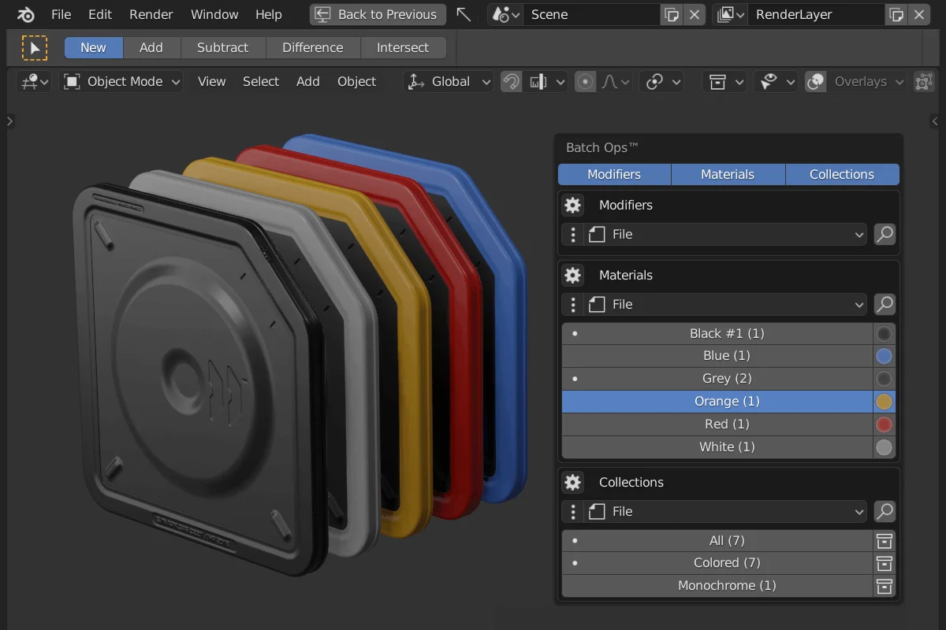This screenshot has height=630, width=946.
Task: Open the Object Mode dropdown
Action: [121, 81]
